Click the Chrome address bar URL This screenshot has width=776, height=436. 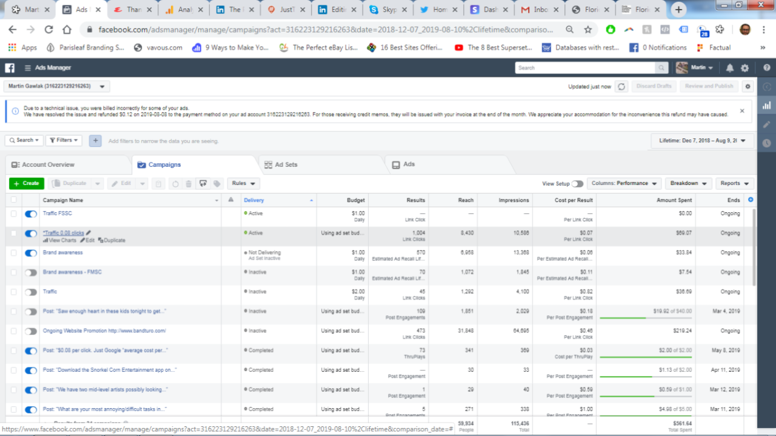click(x=326, y=29)
